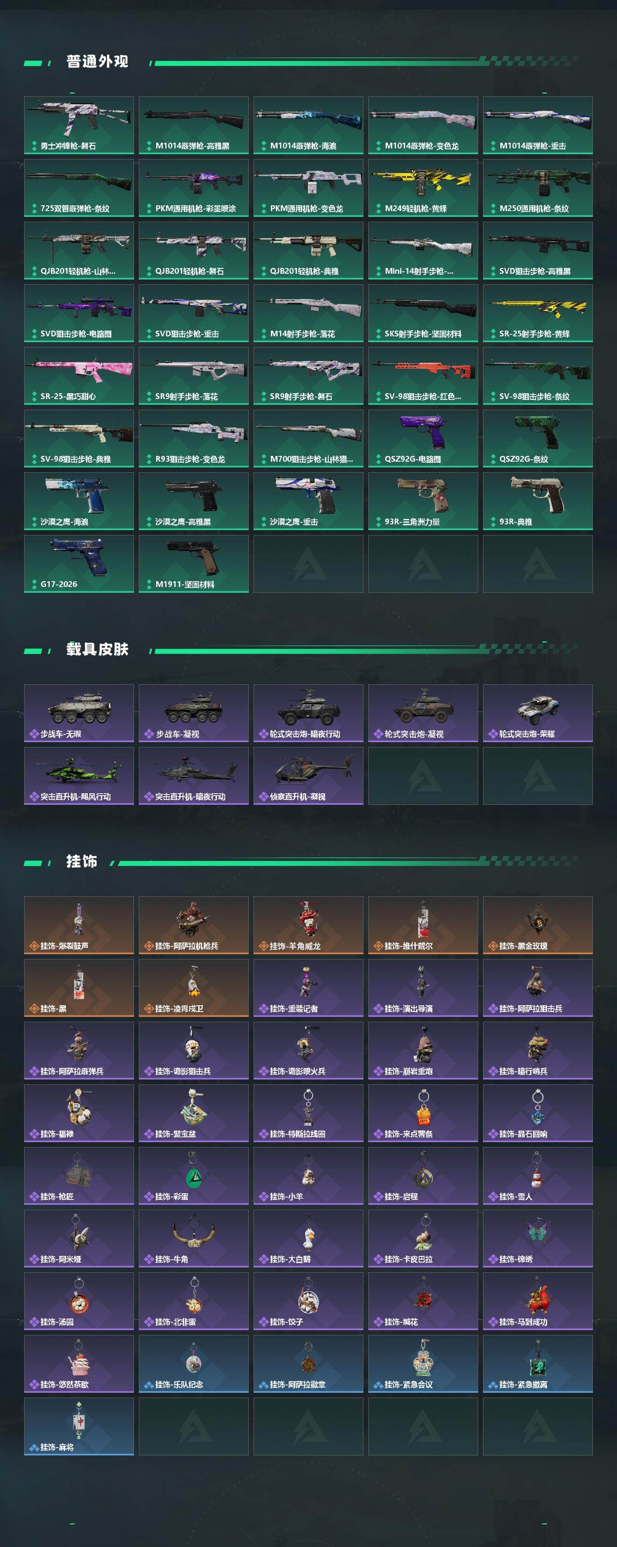The image size is (617, 1547).
Task: Open the 步战车-无垠 vehicle skin
Action: click(79, 713)
